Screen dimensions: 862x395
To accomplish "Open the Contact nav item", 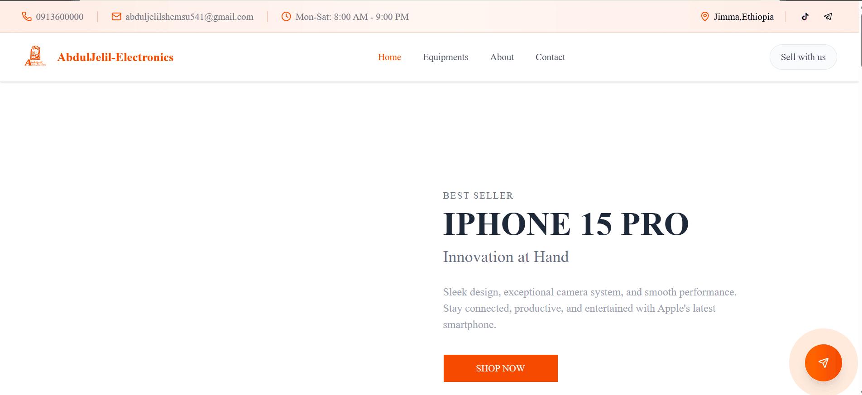I will [550, 57].
